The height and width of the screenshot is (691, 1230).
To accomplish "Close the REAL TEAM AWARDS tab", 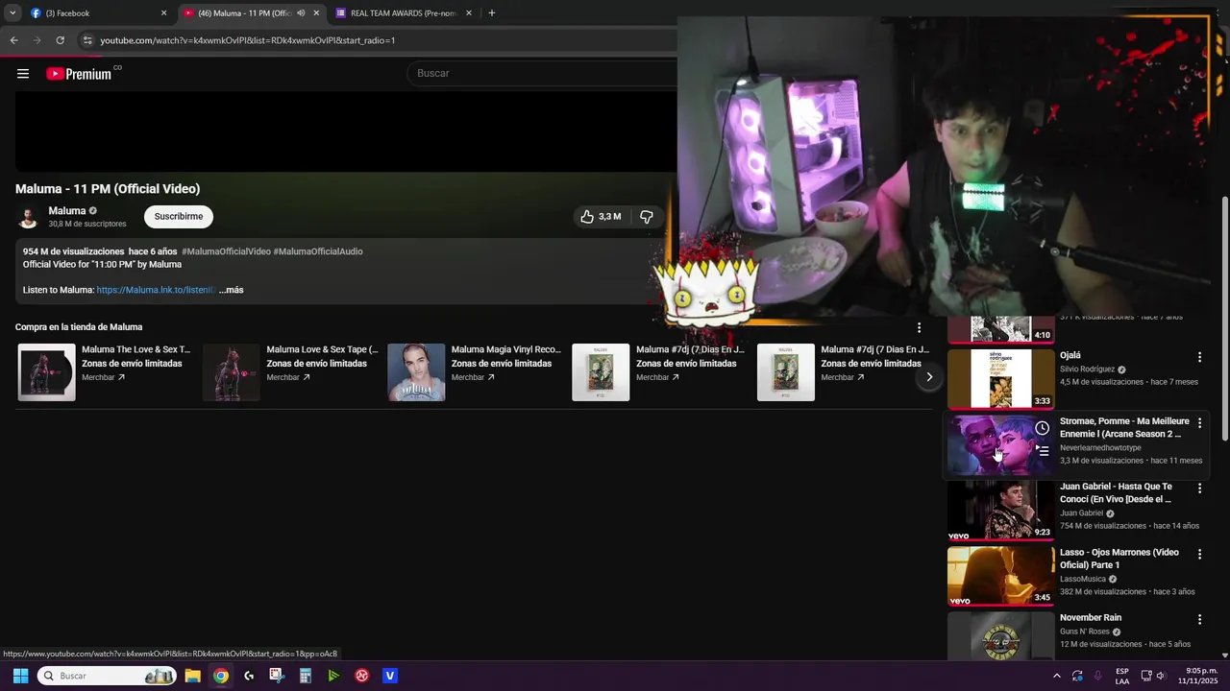I will pyautogui.click(x=469, y=13).
